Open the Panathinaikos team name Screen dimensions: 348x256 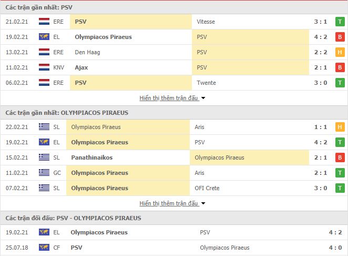92,157
